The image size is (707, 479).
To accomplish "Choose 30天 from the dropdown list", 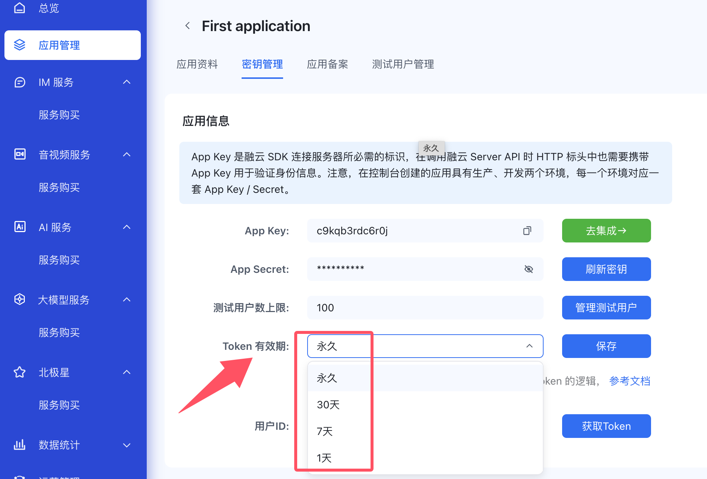I will (425, 405).
